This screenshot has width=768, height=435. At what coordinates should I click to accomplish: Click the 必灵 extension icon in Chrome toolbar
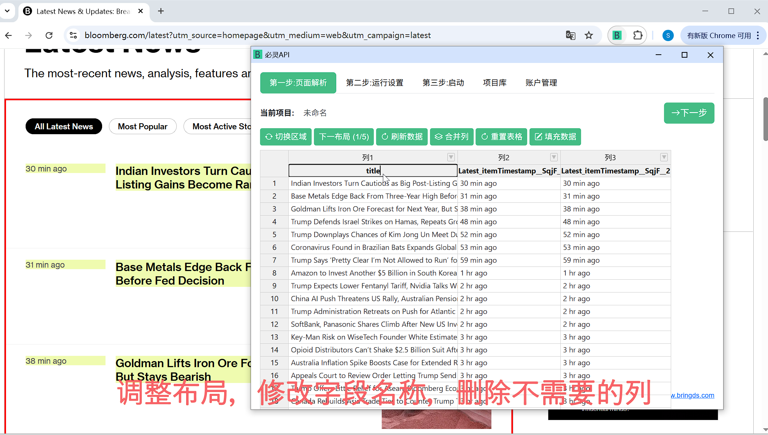(617, 35)
